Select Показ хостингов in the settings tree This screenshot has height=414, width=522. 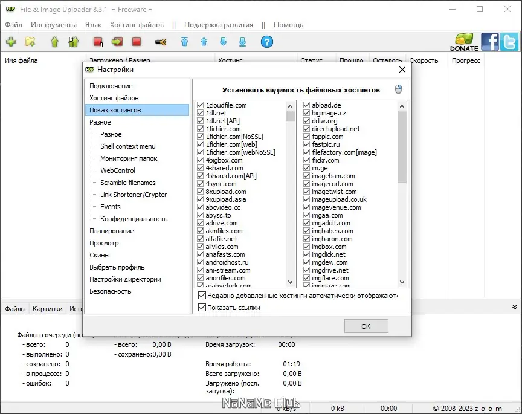tap(137, 110)
